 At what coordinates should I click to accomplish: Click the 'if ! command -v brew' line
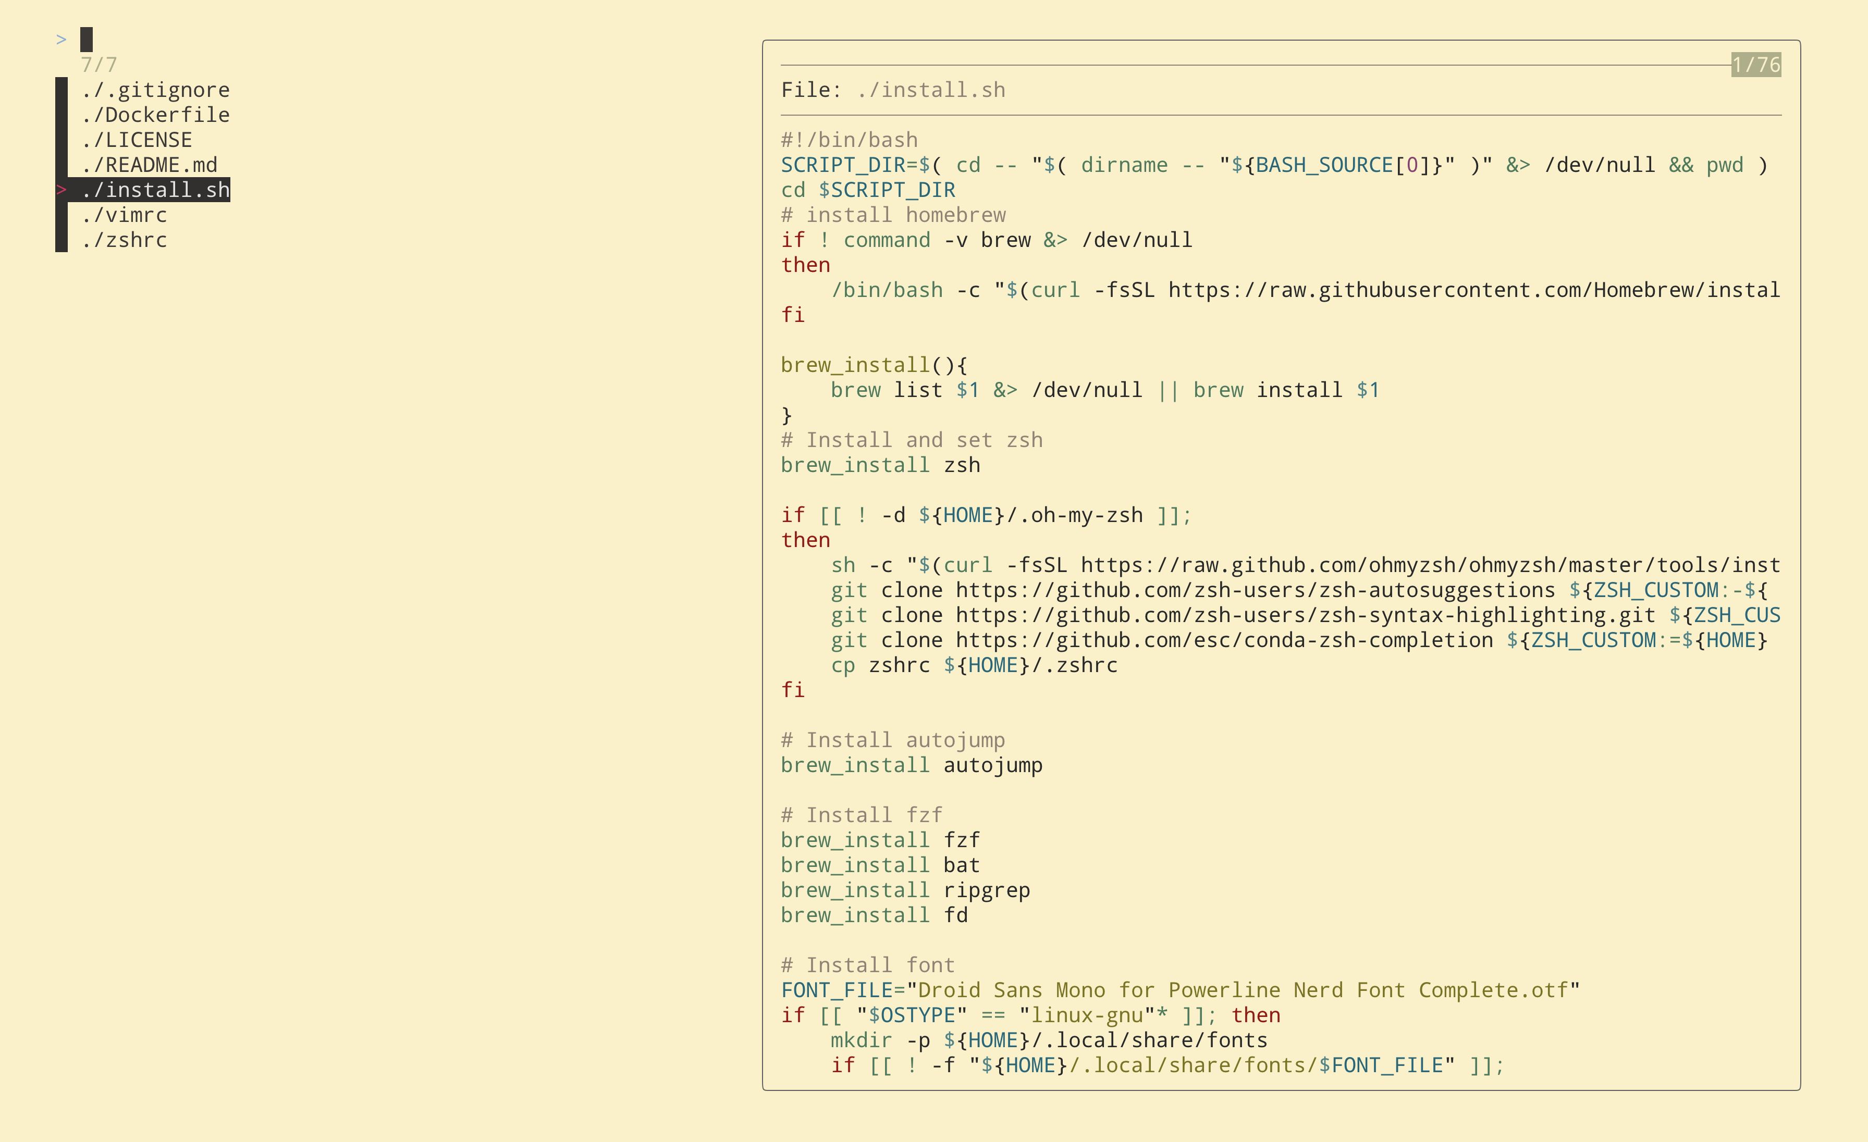(x=986, y=240)
